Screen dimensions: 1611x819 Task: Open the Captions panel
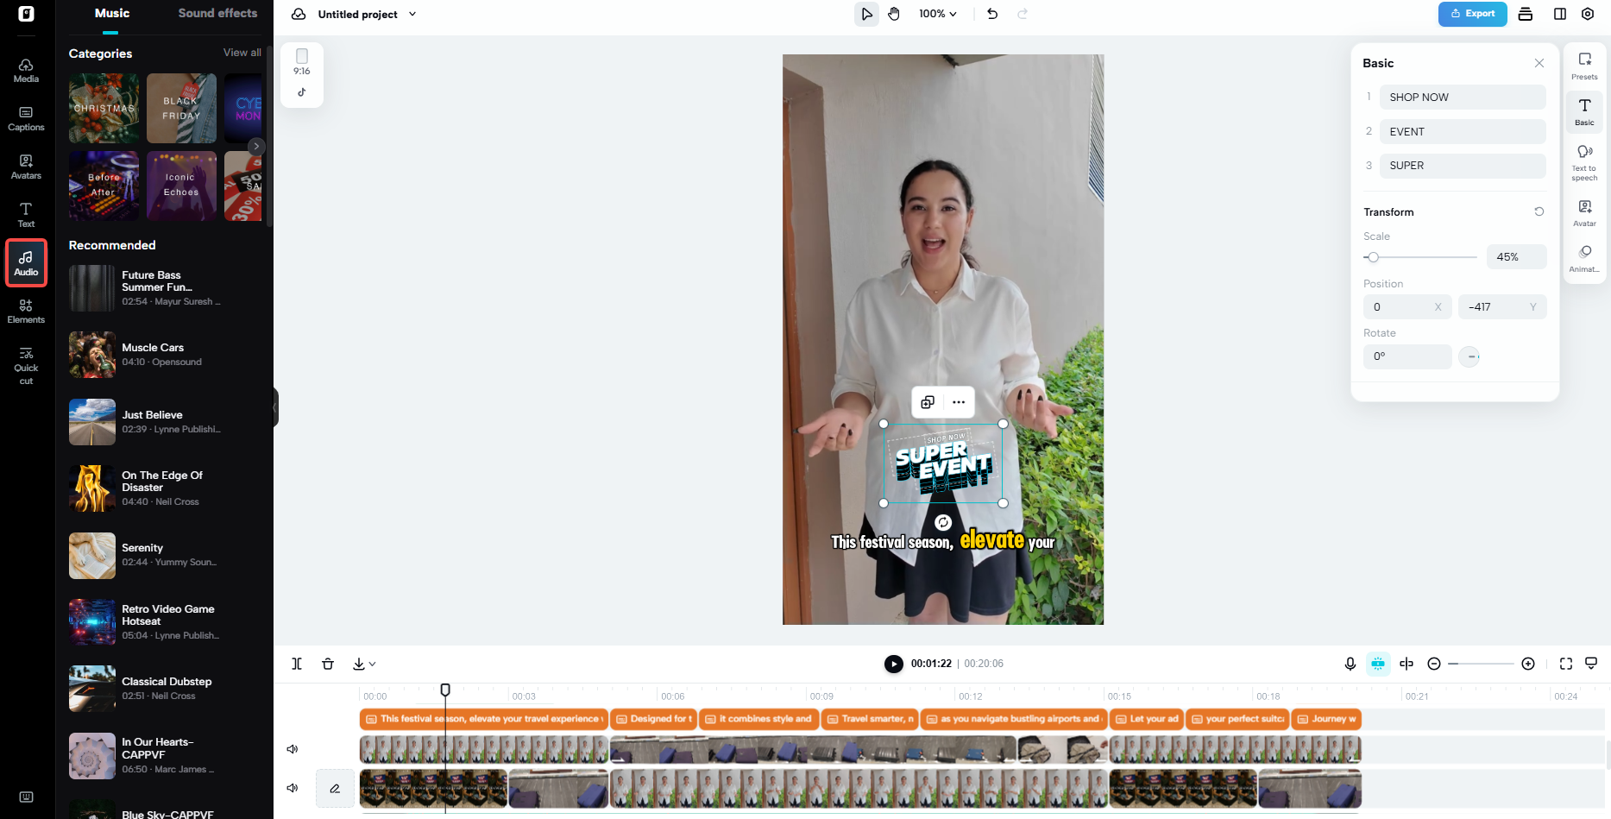(26, 119)
